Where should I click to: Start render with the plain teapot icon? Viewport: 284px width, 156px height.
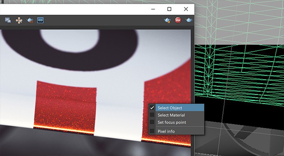[x=189, y=20]
